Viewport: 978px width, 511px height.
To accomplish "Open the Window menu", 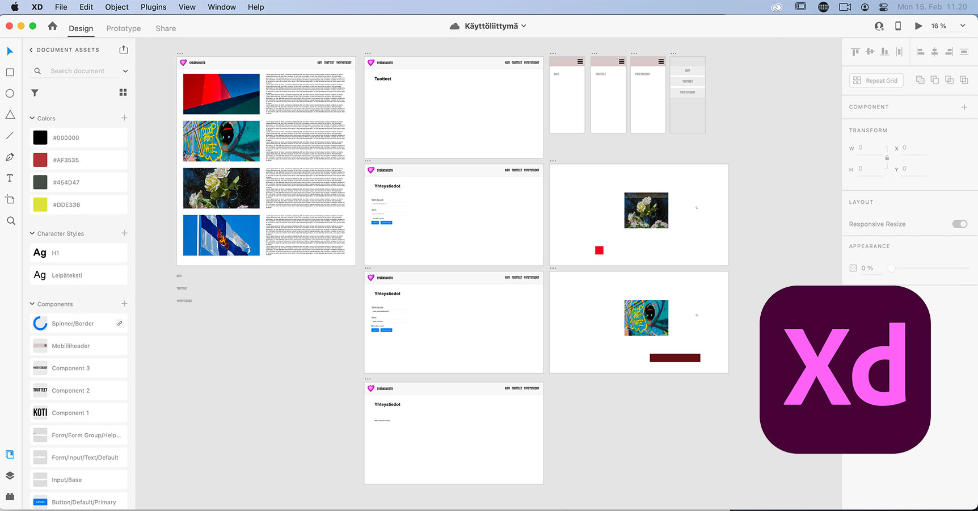I will (x=222, y=7).
